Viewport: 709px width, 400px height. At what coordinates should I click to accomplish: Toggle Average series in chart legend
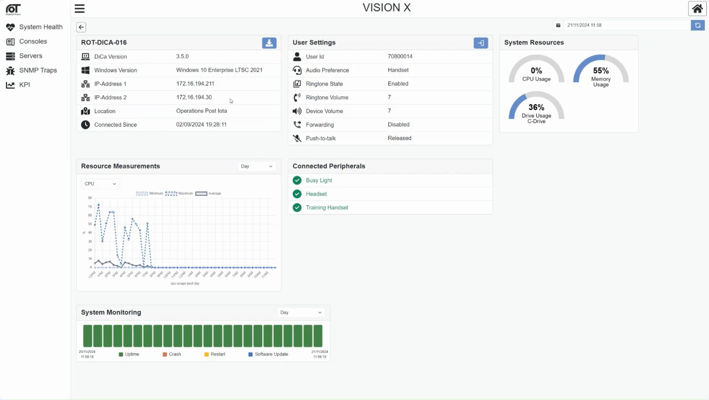pos(208,193)
